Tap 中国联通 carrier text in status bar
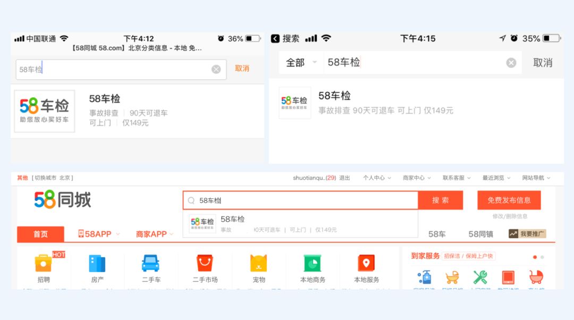This screenshot has width=574, height=320. coord(41,38)
